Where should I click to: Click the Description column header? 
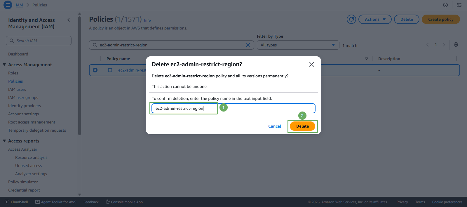389,59
